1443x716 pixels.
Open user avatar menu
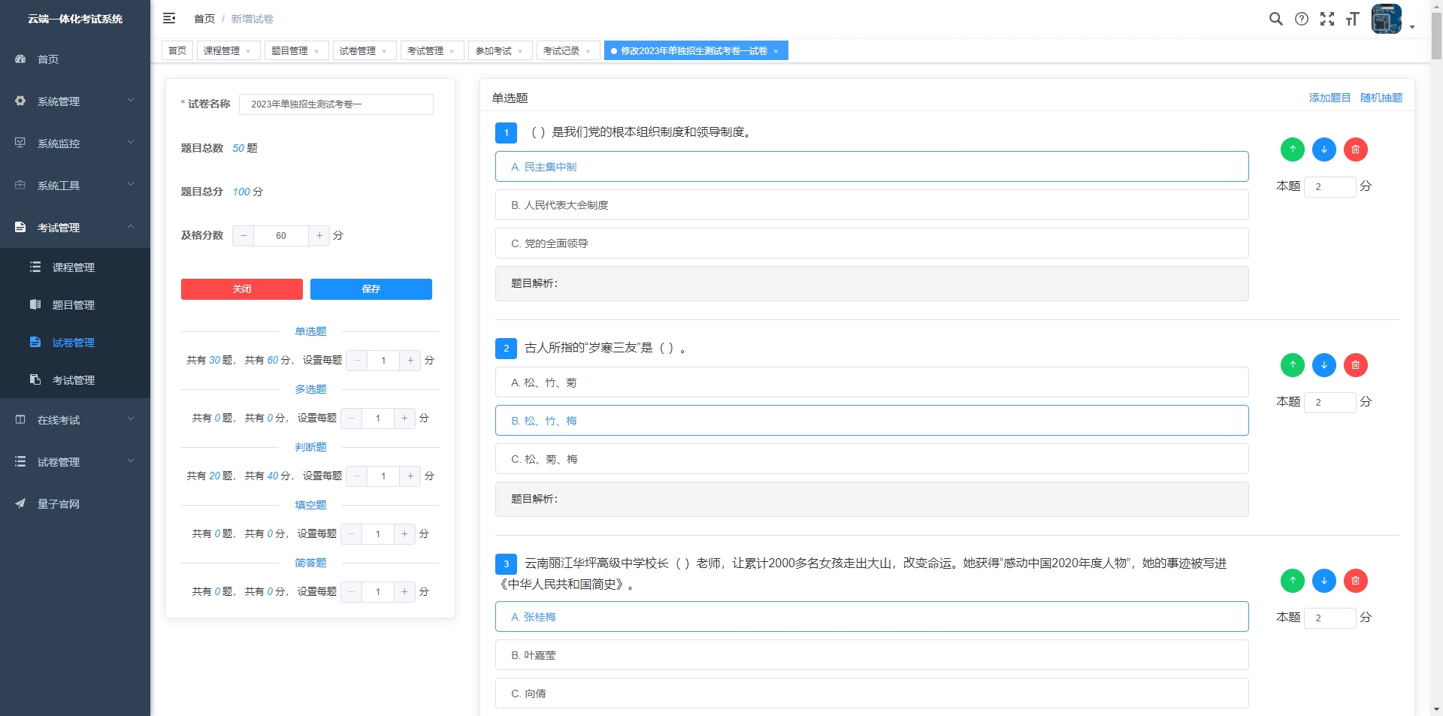click(x=1387, y=19)
